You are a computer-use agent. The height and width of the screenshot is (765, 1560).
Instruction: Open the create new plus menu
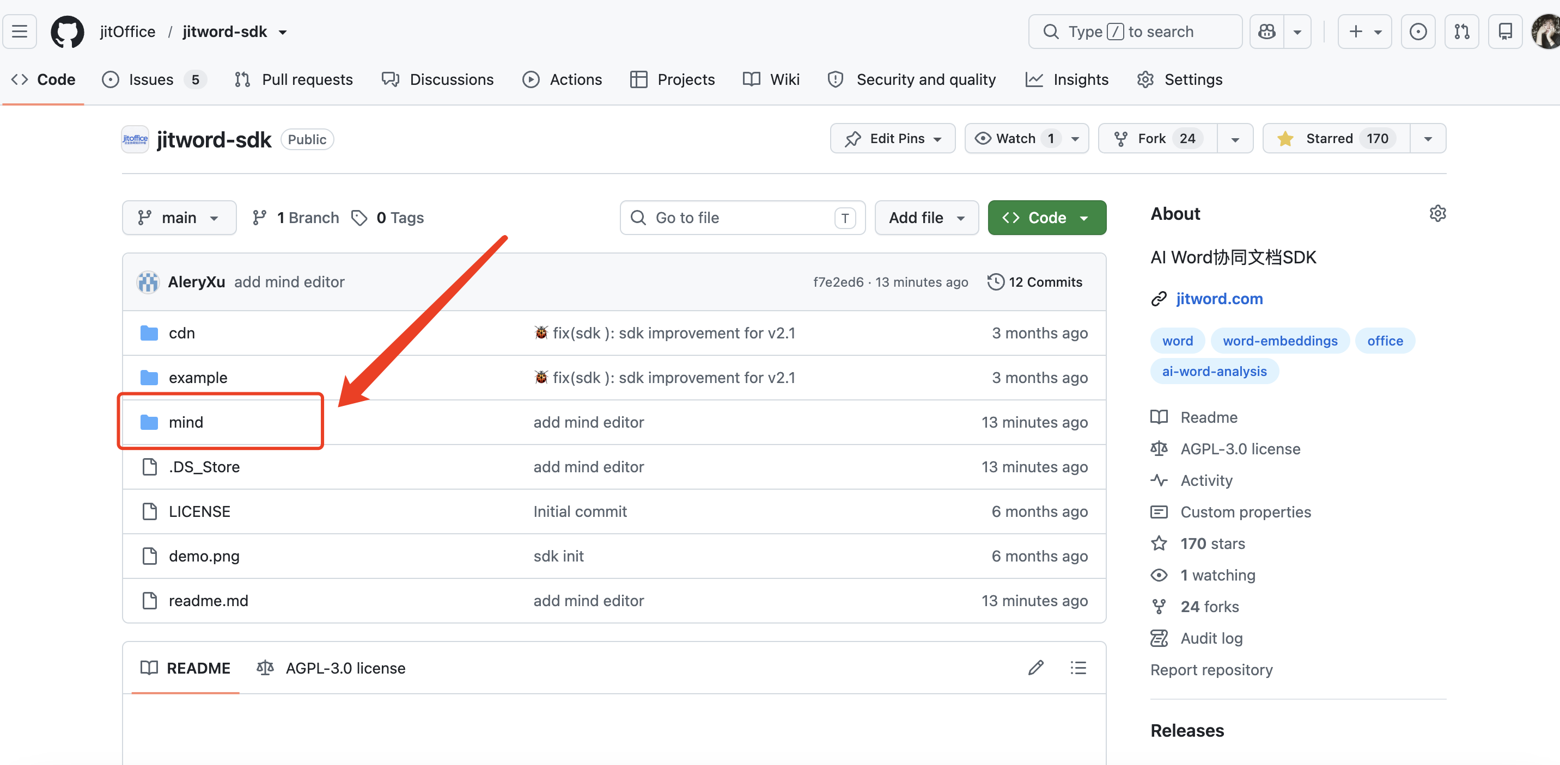1364,32
